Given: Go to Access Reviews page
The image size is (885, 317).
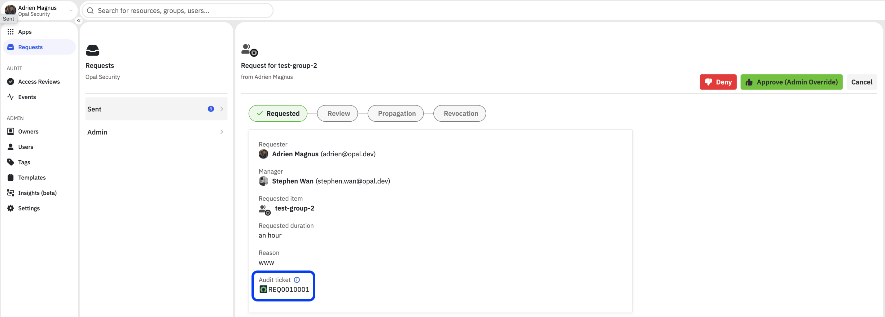Looking at the screenshot, I should click(x=39, y=81).
